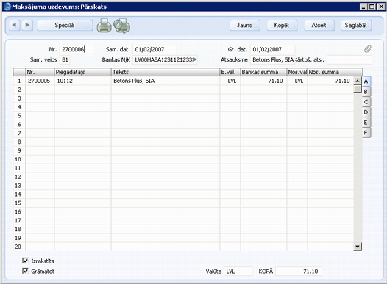
Task: Click the Nos. summa column header
Action: pyautogui.click(x=335, y=72)
